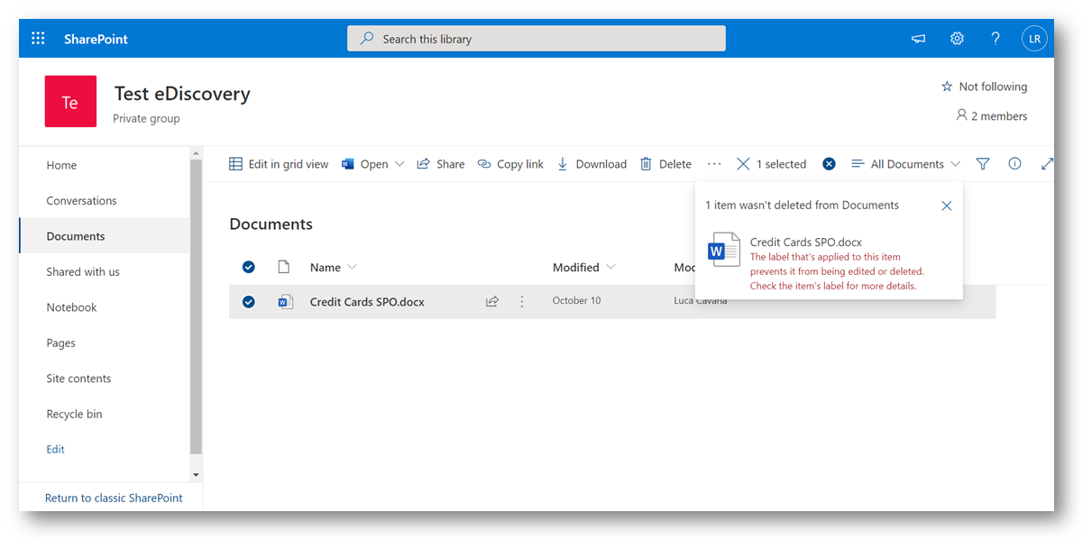Follow the site via star icon
1092x549 pixels.
pos(947,87)
